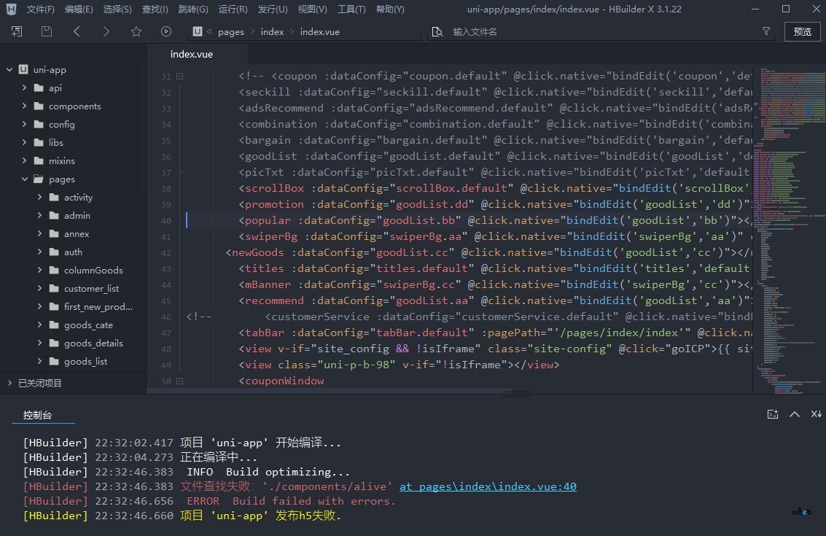Expand the api folder
Viewport: 826px width, 536px height.
click(x=24, y=88)
